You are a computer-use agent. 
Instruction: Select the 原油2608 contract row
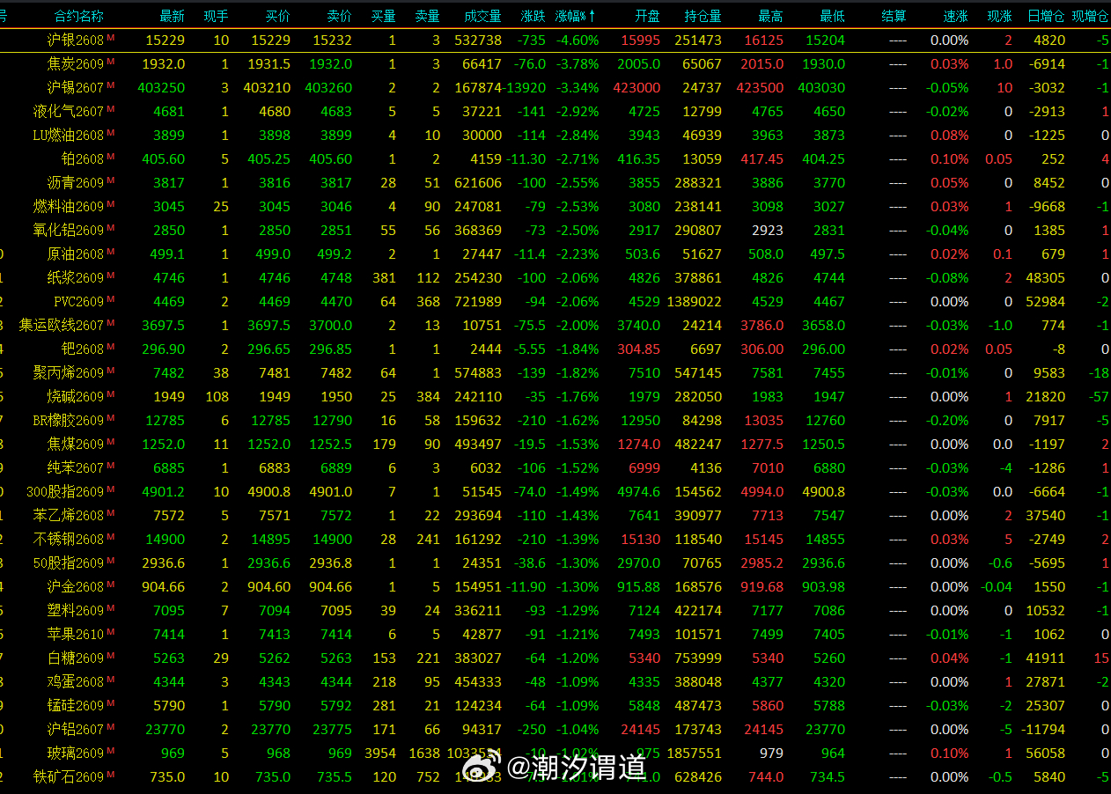(x=555, y=254)
